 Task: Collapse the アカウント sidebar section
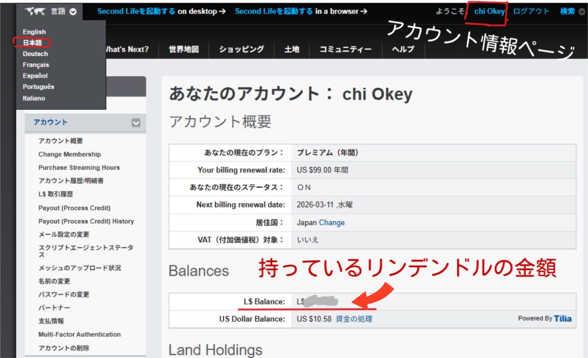coord(136,122)
